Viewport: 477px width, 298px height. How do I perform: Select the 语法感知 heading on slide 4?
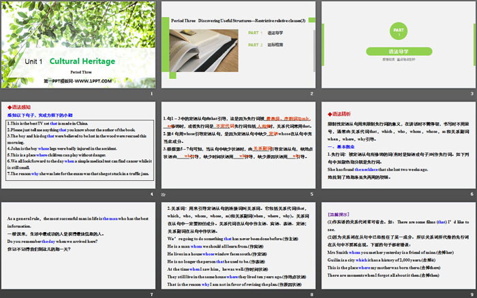pyautogui.click(x=20, y=107)
